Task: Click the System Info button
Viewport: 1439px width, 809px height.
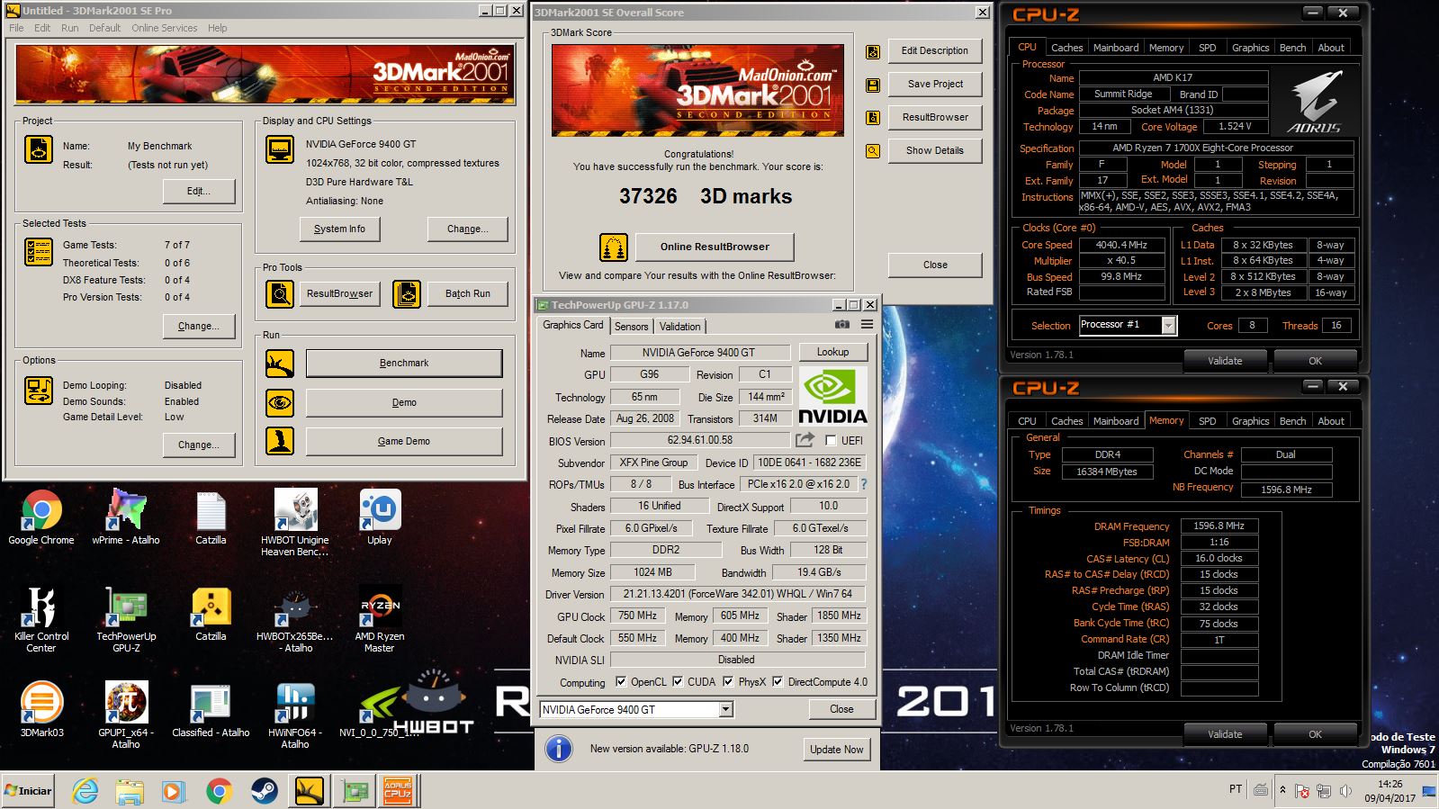Action: coord(339,229)
